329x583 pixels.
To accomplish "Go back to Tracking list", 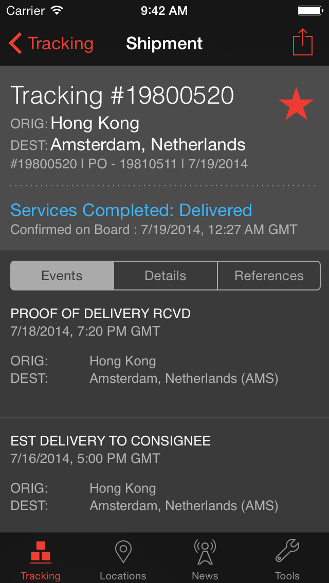I will pos(60,44).
